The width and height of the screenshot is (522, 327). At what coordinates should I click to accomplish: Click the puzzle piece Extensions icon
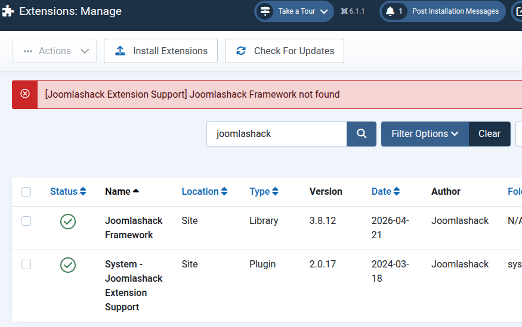pos(8,11)
